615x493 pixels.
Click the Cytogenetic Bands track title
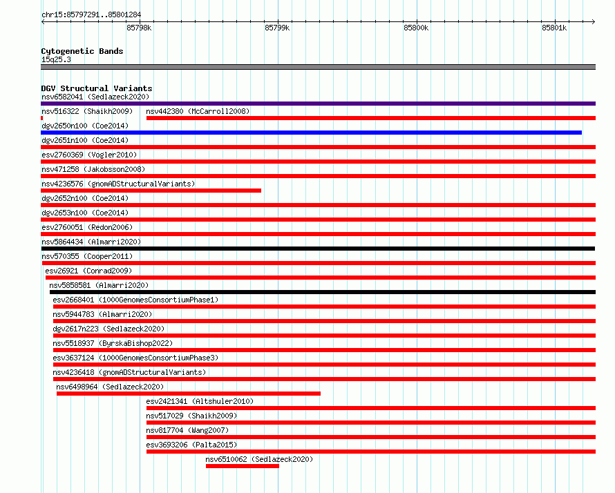(x=82, y=51)
